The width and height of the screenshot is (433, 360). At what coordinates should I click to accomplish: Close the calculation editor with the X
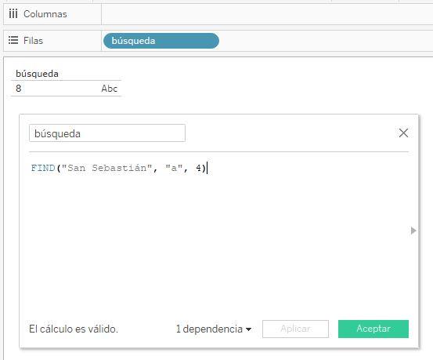(x=403, y=133)
